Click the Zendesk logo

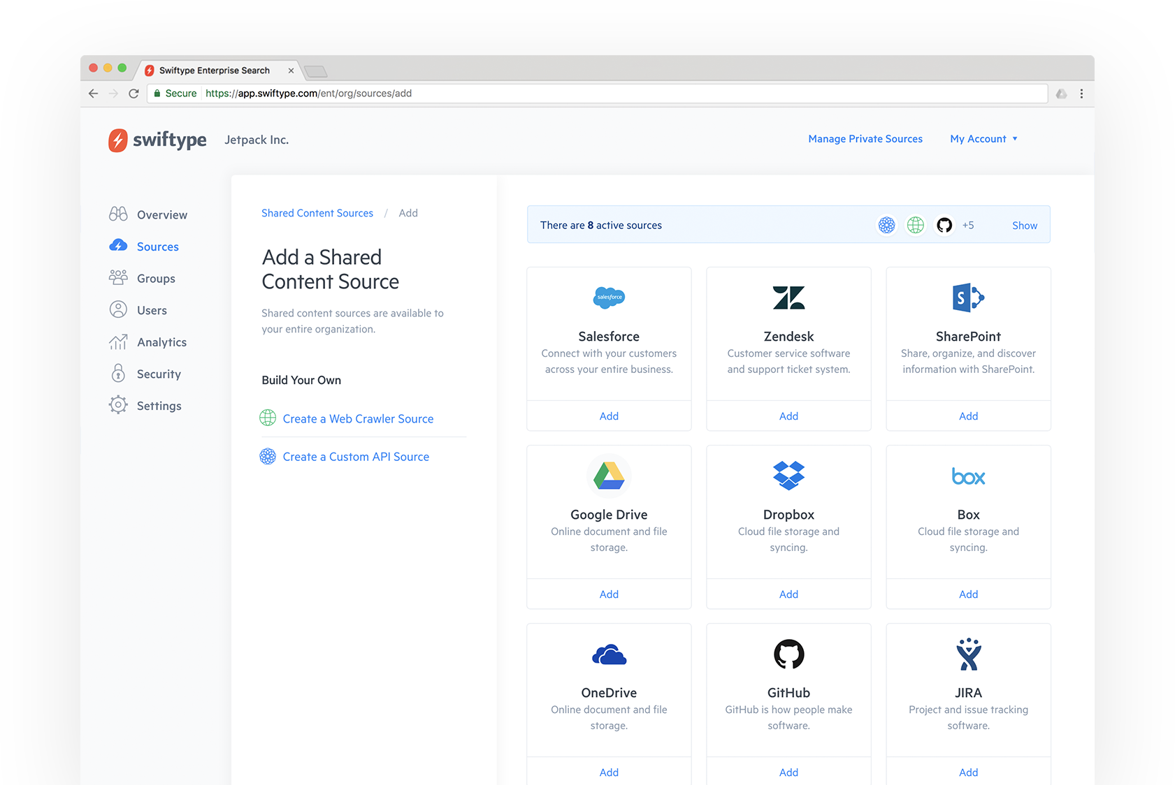click(788, 298)
